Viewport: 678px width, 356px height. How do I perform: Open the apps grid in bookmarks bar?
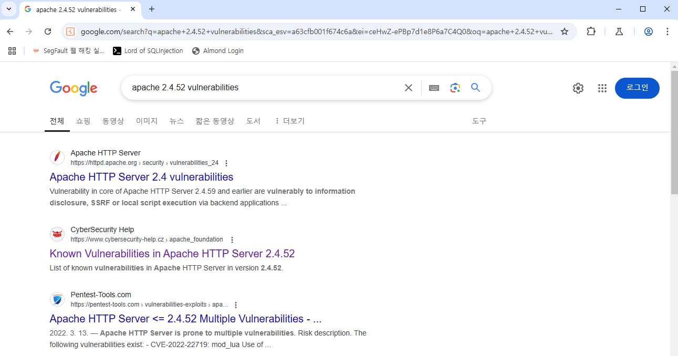12,51
